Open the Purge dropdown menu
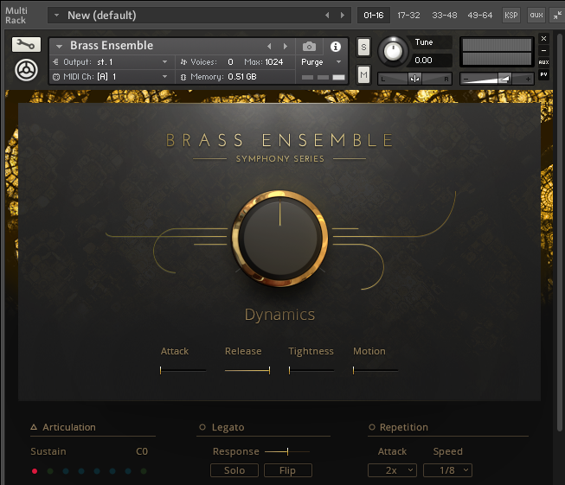The width and height of the screenshot is (565, 485). pos(322,62)
